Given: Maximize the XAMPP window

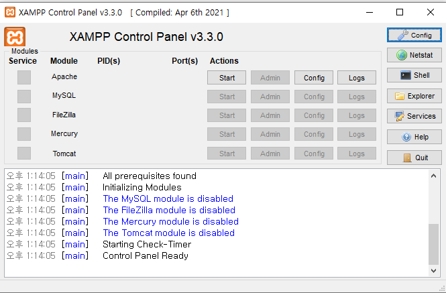Looking at the screenshot, I should [x=400, y=12].
